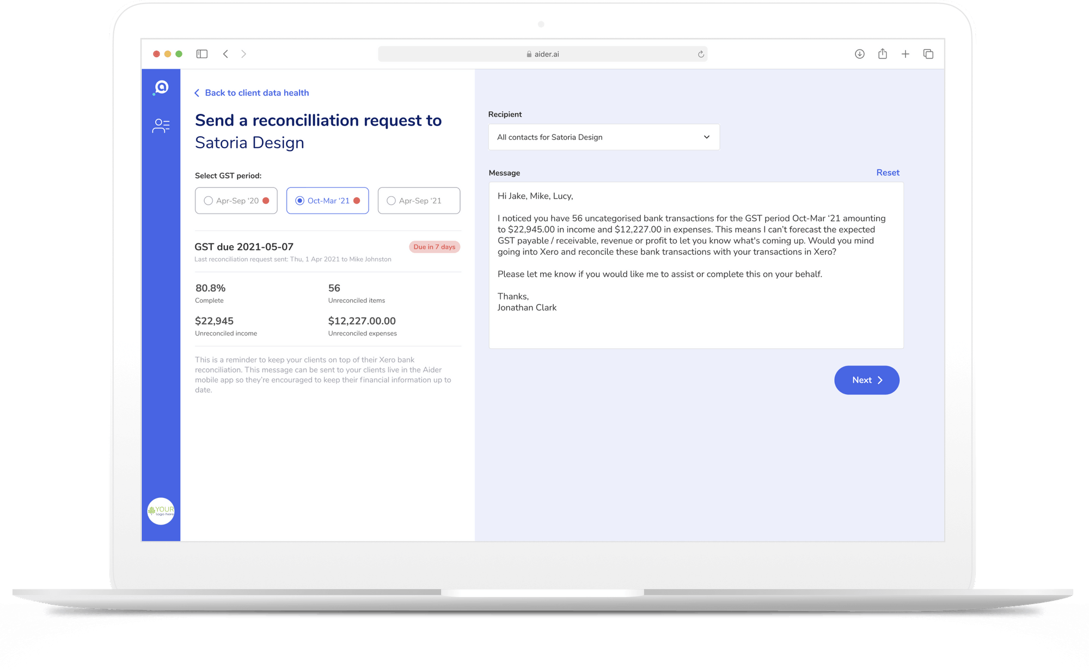Click the Safari downloads icon
The width and height of the screenshot is (1089, 670).
tap(859, 54)
